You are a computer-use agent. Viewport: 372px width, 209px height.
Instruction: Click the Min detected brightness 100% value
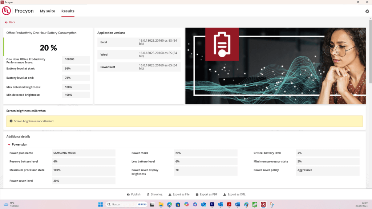click(x=76, y=95)
